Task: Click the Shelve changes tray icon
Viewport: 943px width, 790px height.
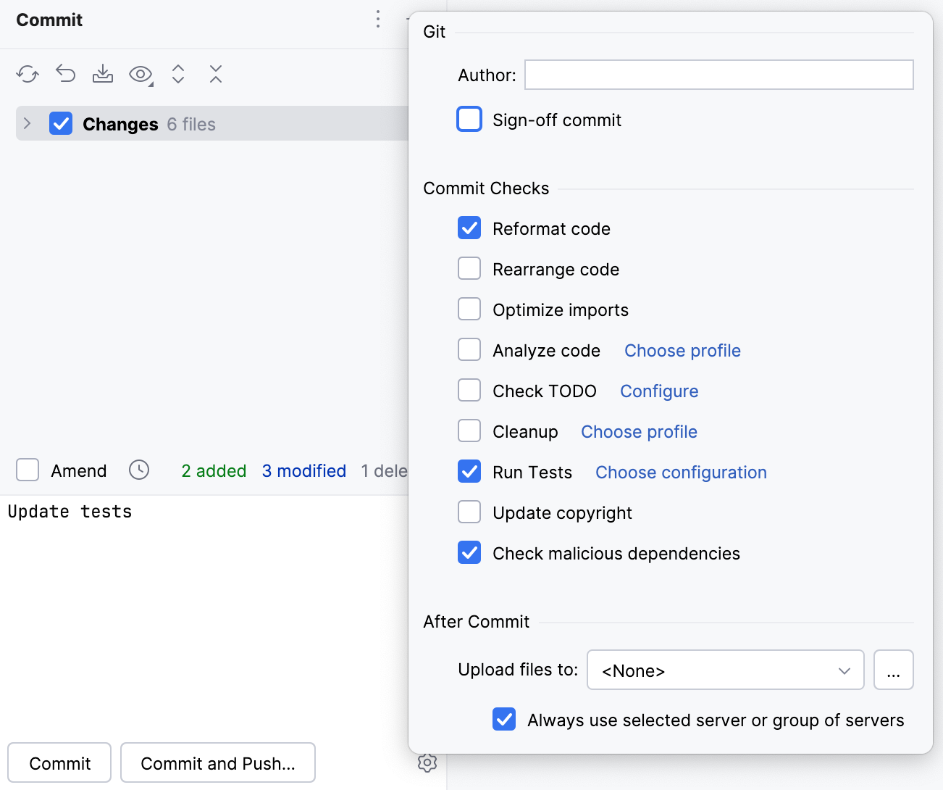Action: 103,74
